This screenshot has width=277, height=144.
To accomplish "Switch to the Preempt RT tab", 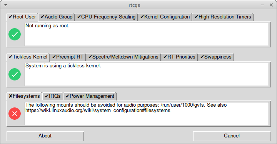I will coord(68,57).
